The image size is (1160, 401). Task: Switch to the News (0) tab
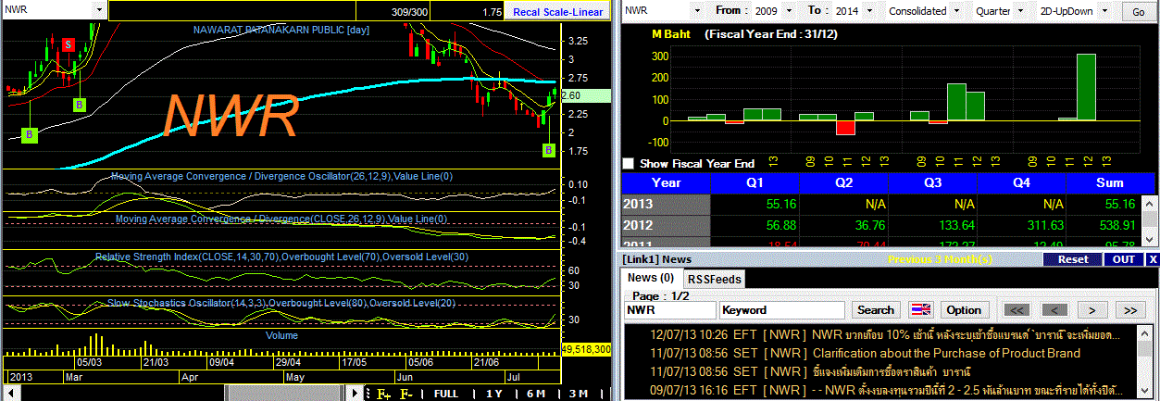[x=651, y=278]
